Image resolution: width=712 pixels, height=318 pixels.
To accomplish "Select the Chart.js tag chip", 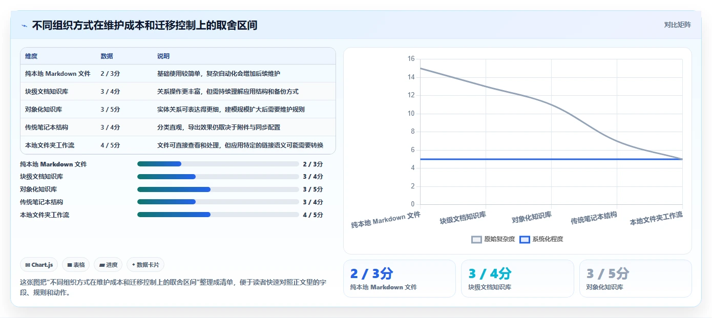I will (x=39, y=265).
